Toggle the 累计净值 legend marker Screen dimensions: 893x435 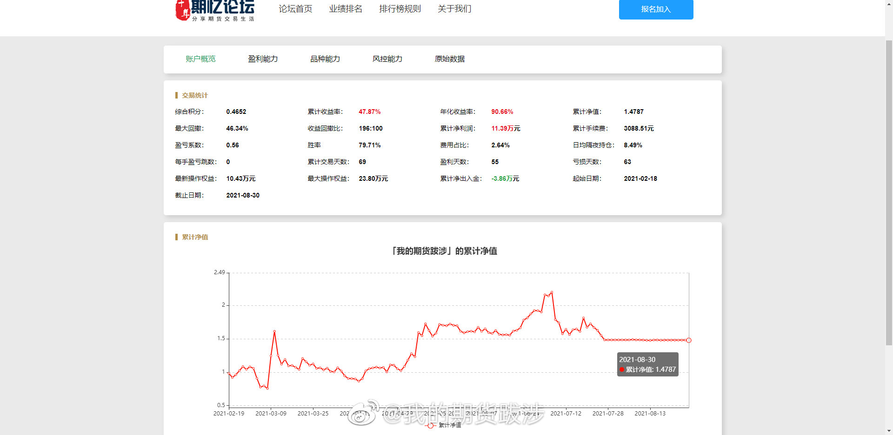point(431,425)
